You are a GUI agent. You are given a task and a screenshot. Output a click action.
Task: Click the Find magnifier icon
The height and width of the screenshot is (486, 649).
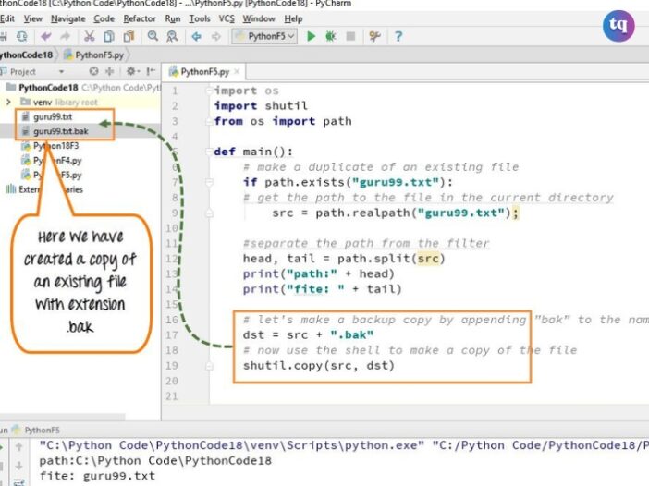pos(153,36)
